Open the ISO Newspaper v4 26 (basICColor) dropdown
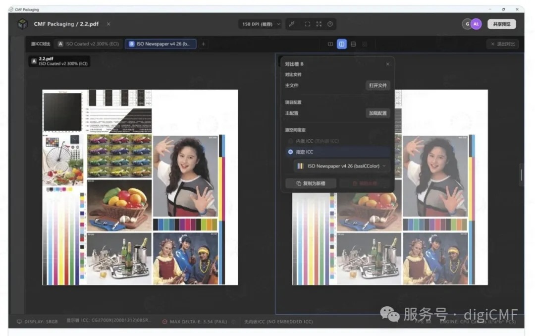 coord(341,166)
